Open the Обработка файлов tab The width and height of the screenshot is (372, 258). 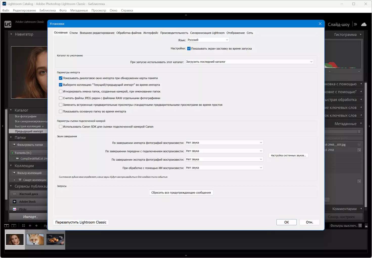click(129, 33)
